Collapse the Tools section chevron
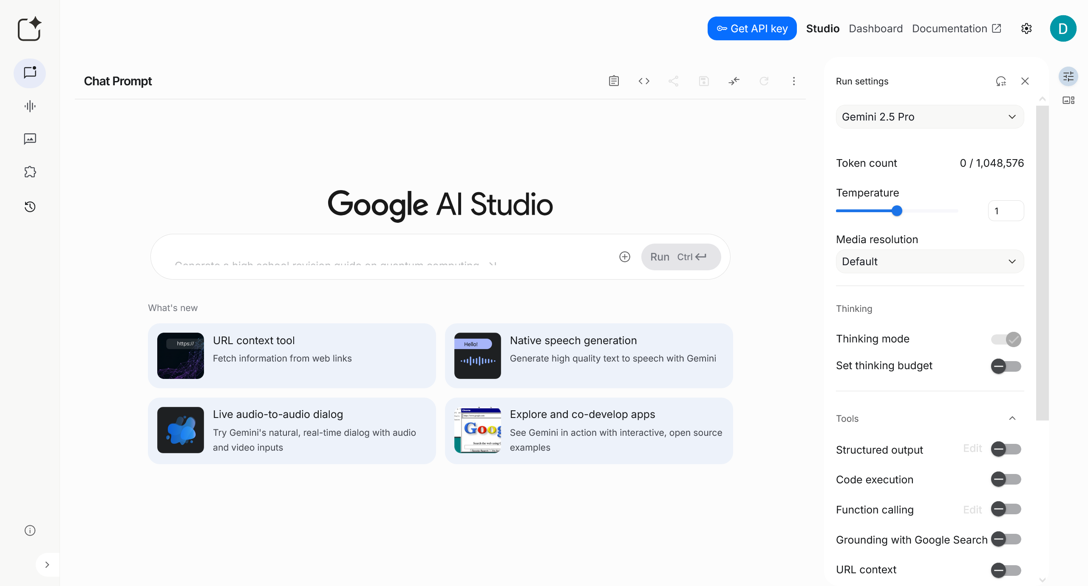The image size is (1088, 586). click(1012, 418)
